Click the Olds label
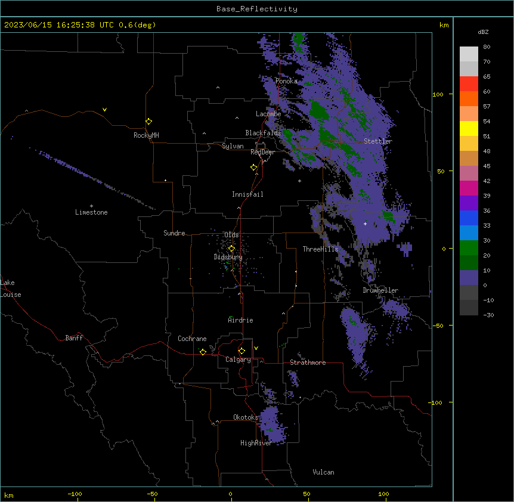 (x=231, y=235)
